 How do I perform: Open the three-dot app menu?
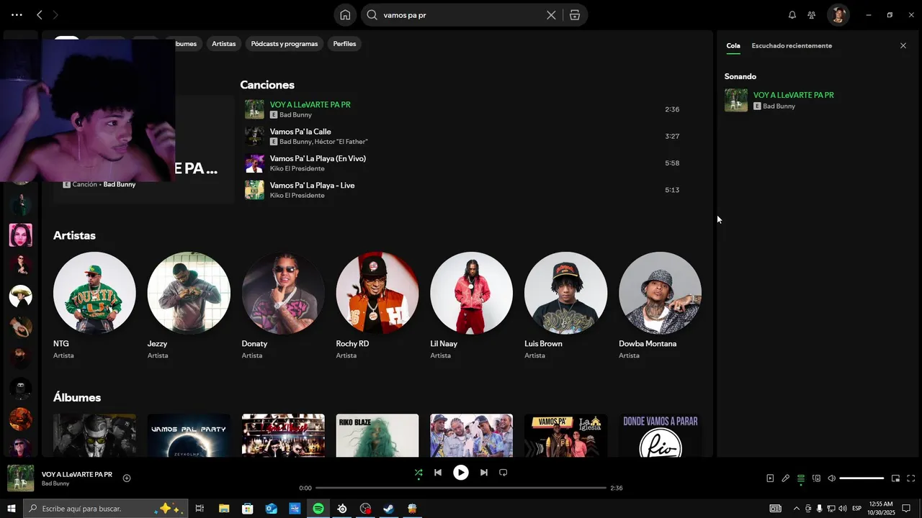pos(17,15)
